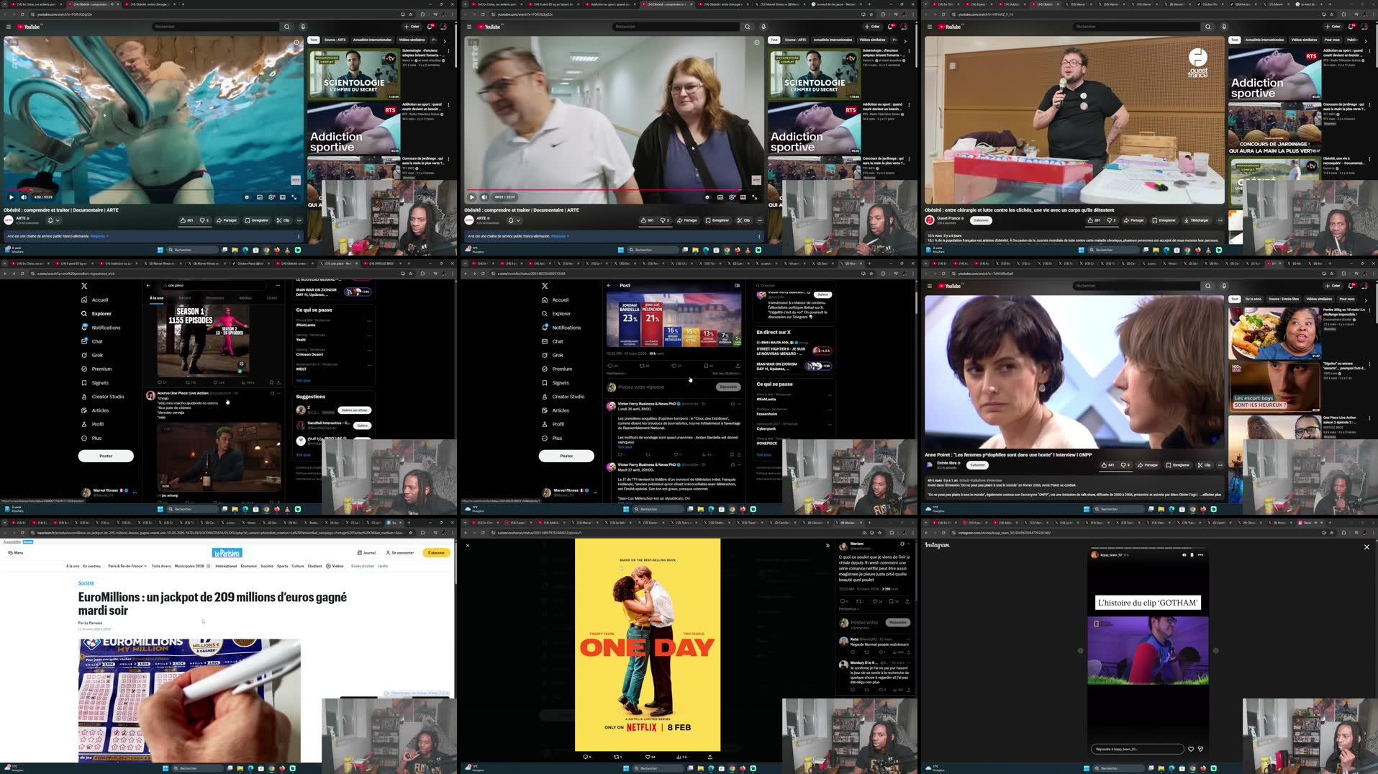Open the Le Parisien hamburger Menu

[15, 553]
